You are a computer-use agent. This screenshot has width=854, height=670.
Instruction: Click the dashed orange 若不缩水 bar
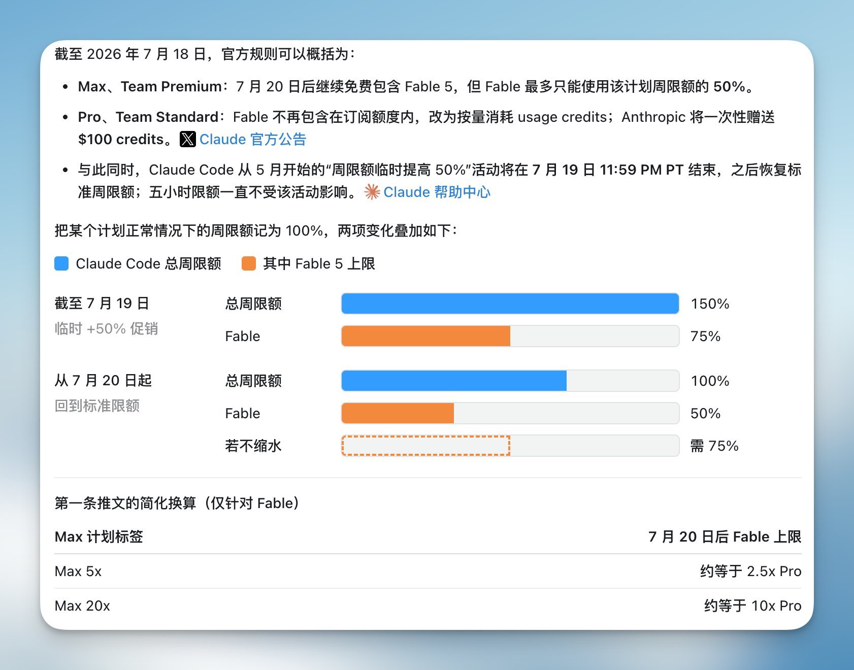coord(425,446)
